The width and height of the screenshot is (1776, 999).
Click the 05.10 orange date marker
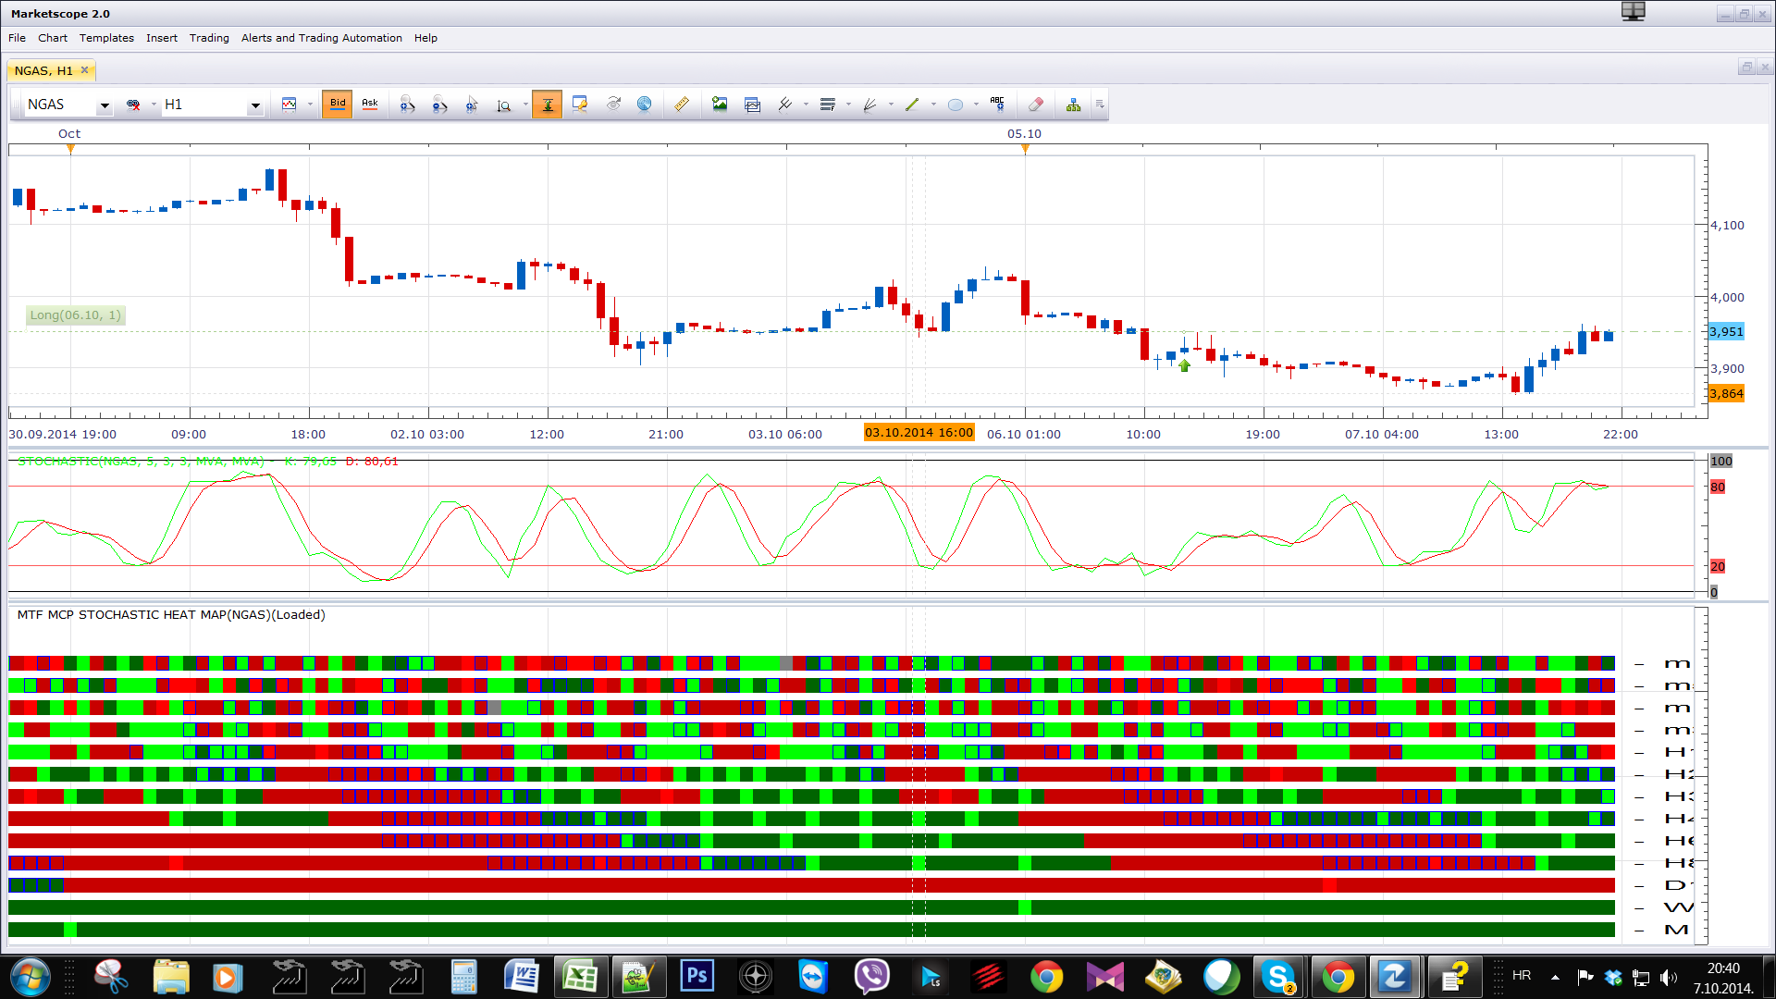(1025, 148)
